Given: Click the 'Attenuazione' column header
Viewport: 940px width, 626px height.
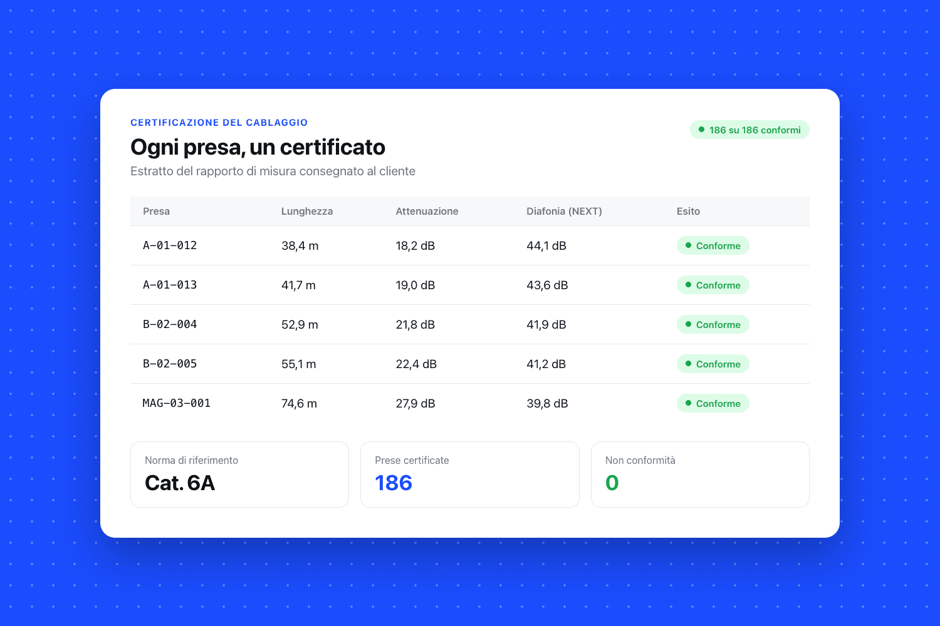Looking at the screenshot, I should (x=427, y=211).
